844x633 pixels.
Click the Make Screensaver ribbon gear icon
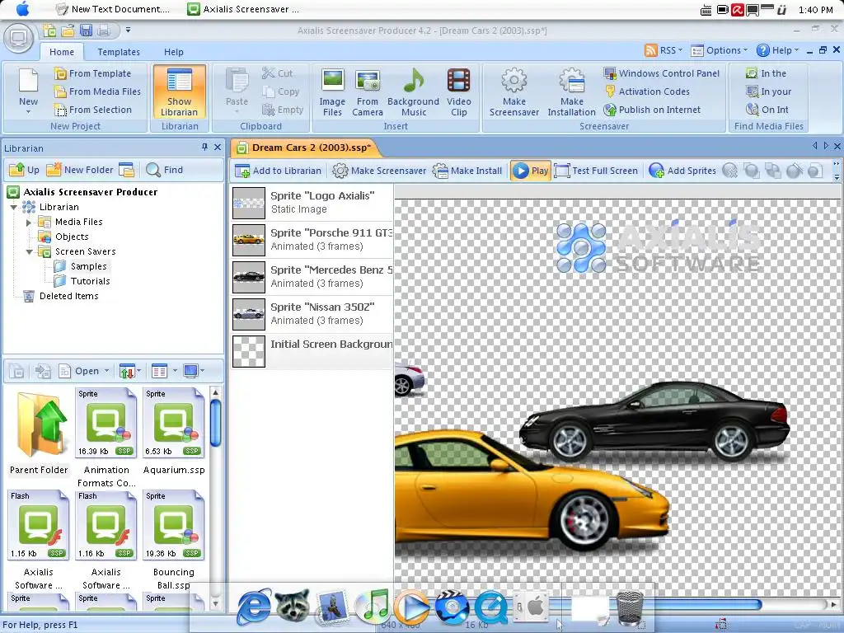(514, 92)
